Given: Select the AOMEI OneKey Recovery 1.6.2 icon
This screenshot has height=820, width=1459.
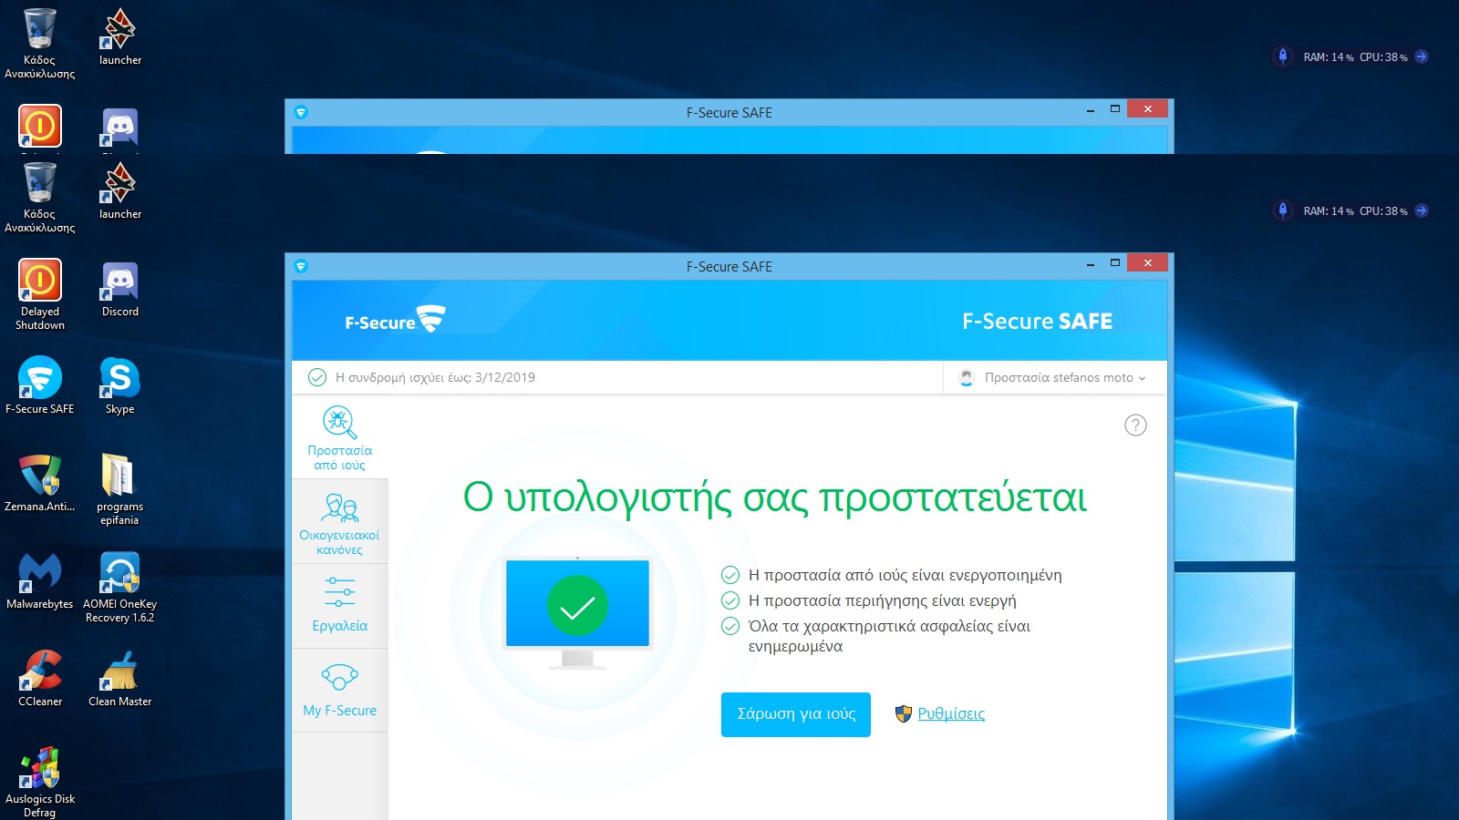Looking at the screenshot, I should (x=119, y=587).
